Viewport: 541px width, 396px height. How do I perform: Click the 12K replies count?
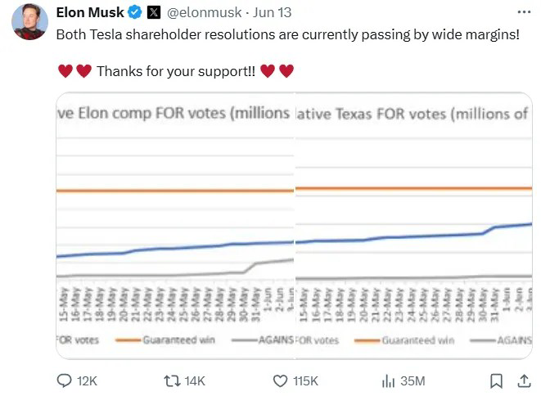click(87, 381)
